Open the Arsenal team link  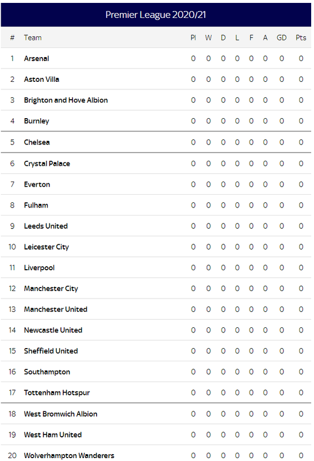coord(36,59)
